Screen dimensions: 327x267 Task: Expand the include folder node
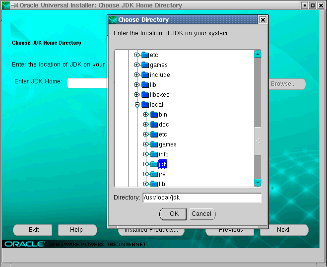(137, 74)
